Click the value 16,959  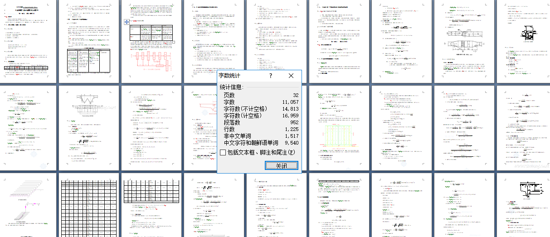pos(290,116)
